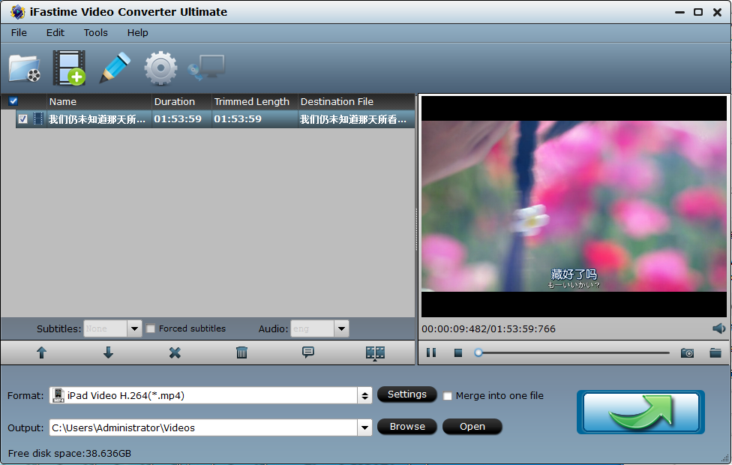Move selected item up with arrow icon
The width and height of the screenshot is (732, 465).
[41, 352]
